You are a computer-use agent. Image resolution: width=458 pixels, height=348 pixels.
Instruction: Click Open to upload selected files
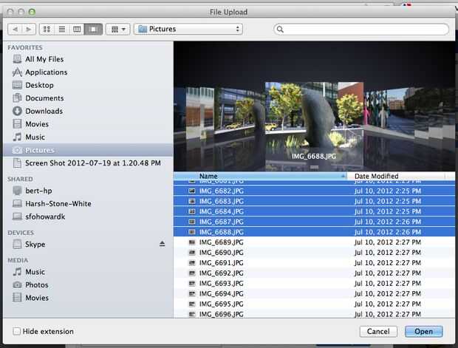pyautogui.click(x=424, y=331)
